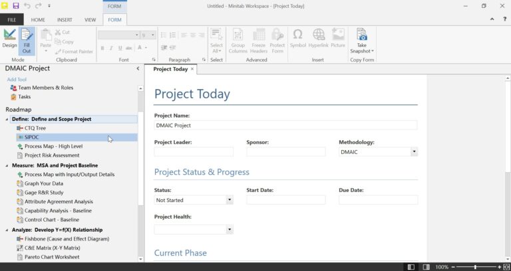Click Save icon in quick access toolbar
The image size is (511, 271).
16,6
